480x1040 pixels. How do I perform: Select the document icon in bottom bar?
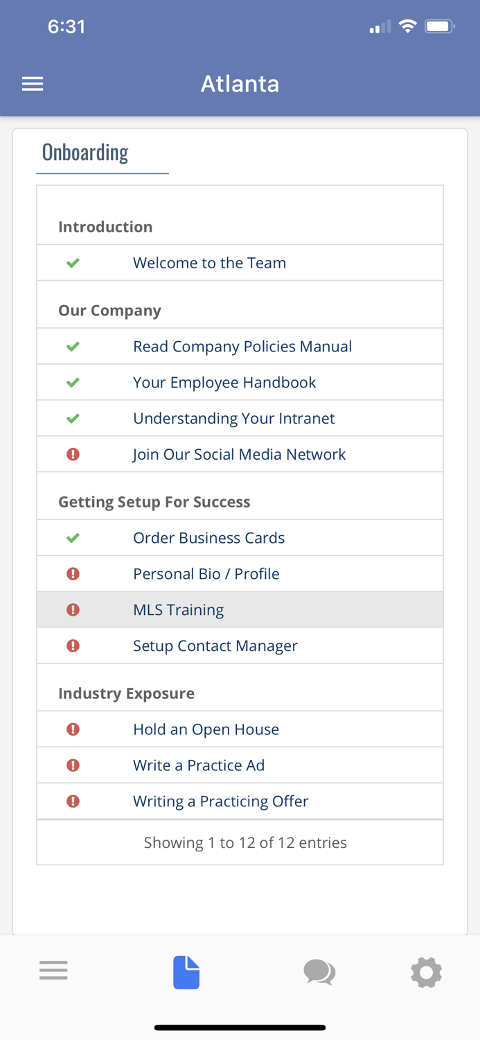tap(186, 972)
